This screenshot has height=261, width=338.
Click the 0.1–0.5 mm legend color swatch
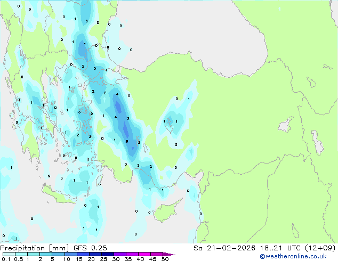click(9, 254)
